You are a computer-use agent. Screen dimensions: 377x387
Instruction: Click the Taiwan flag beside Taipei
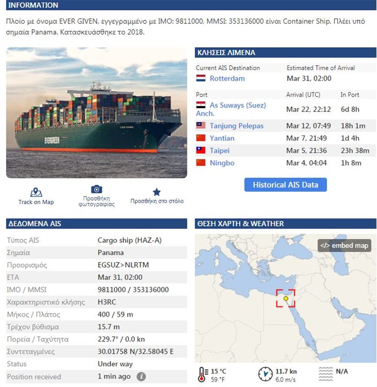[201, 151]
